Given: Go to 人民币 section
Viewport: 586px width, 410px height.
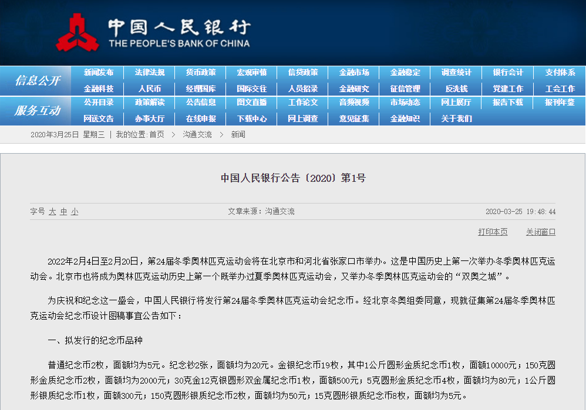Looking at the screenshot, I should click(x=150, y=89).
